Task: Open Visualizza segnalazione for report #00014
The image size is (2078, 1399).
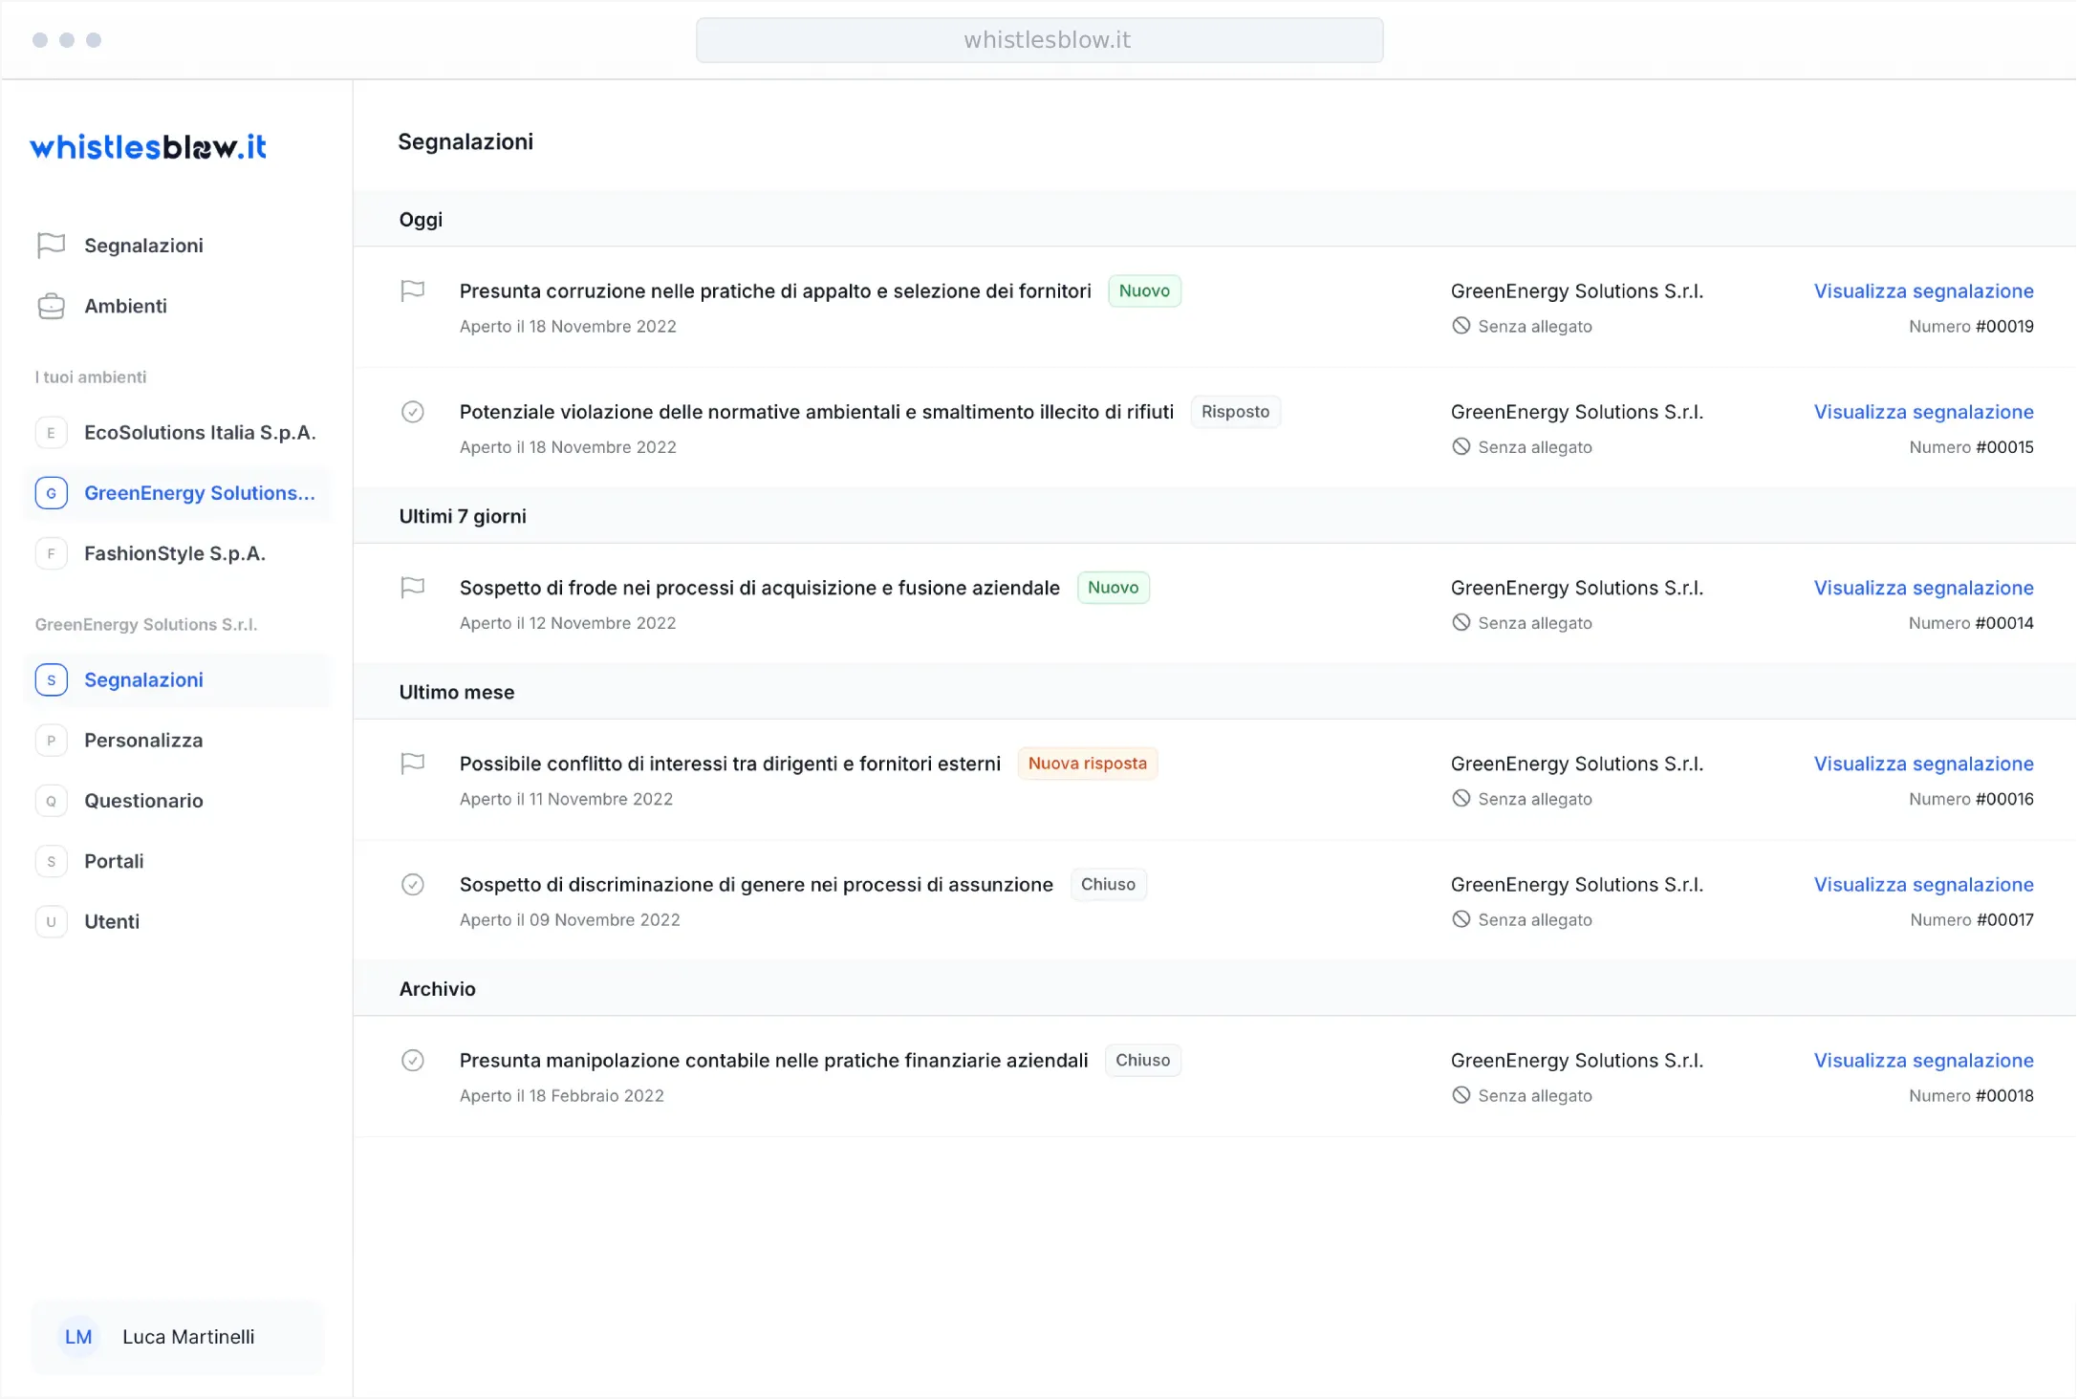Action: coord(1923,588)
